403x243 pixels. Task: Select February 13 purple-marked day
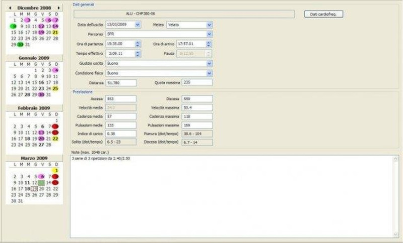pos(41,133)
